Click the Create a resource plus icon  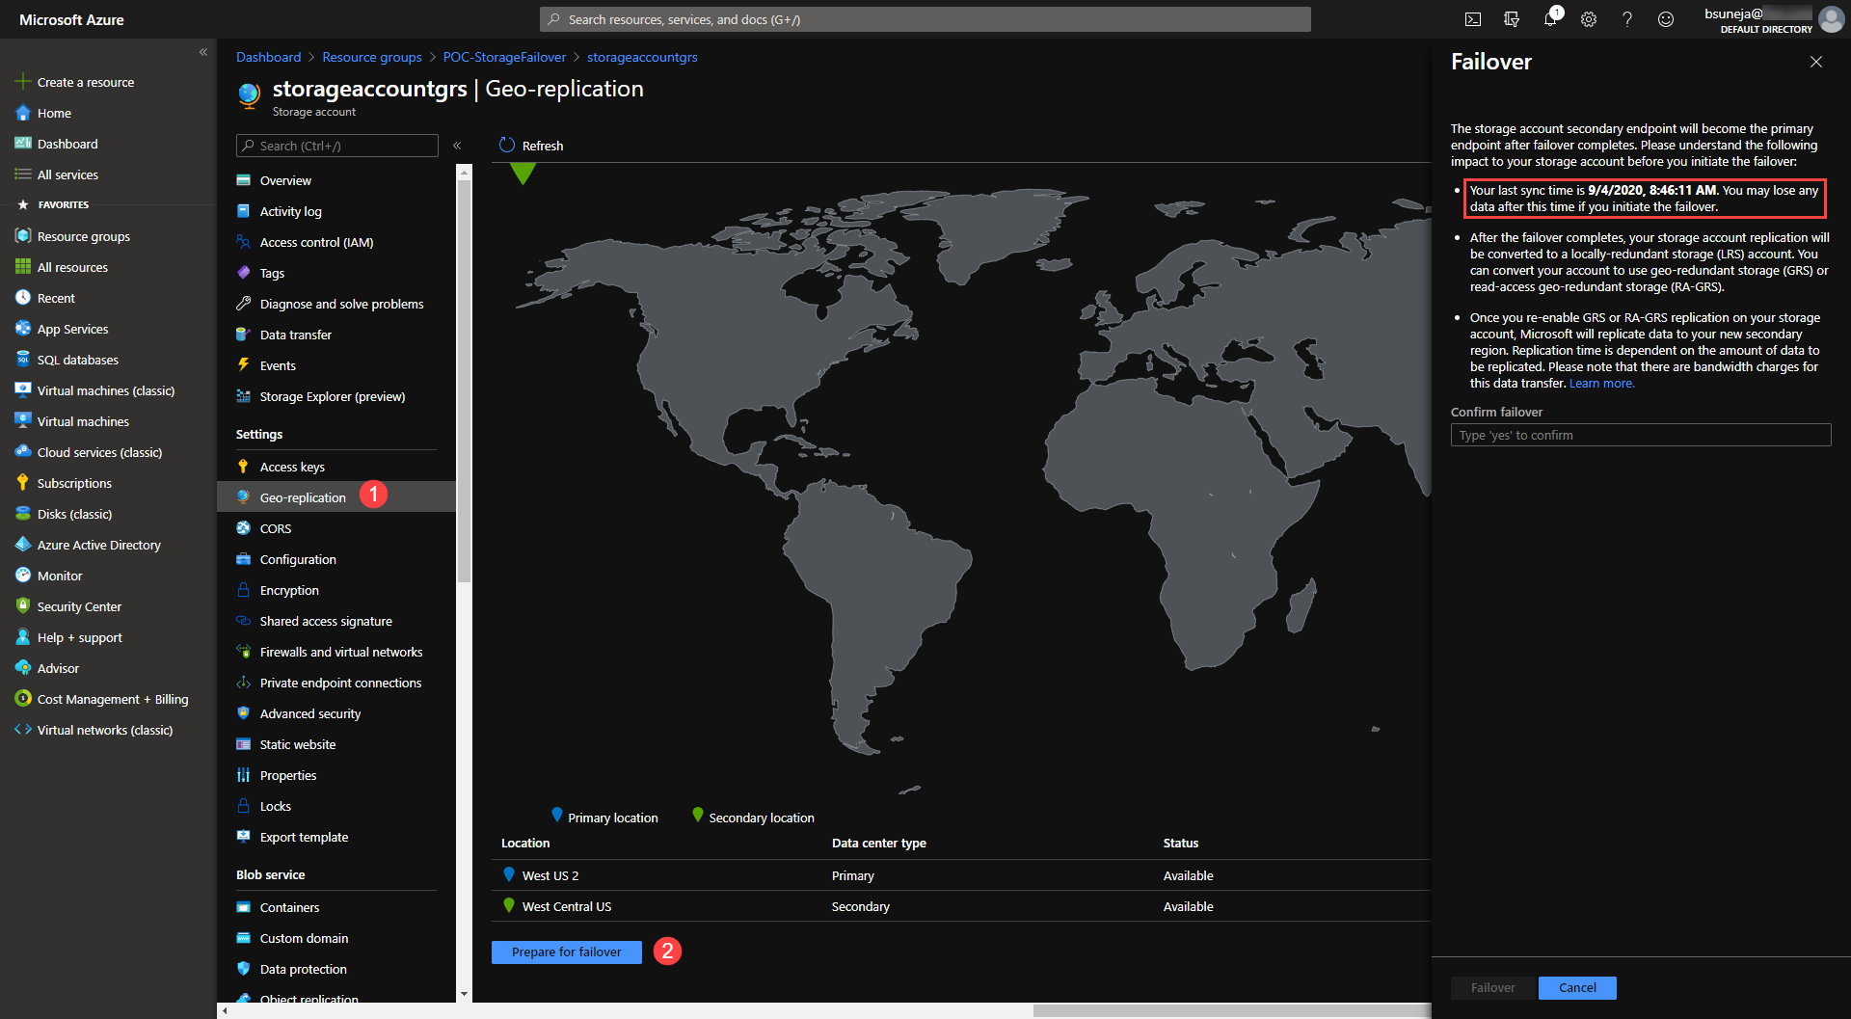coord(23,82)
